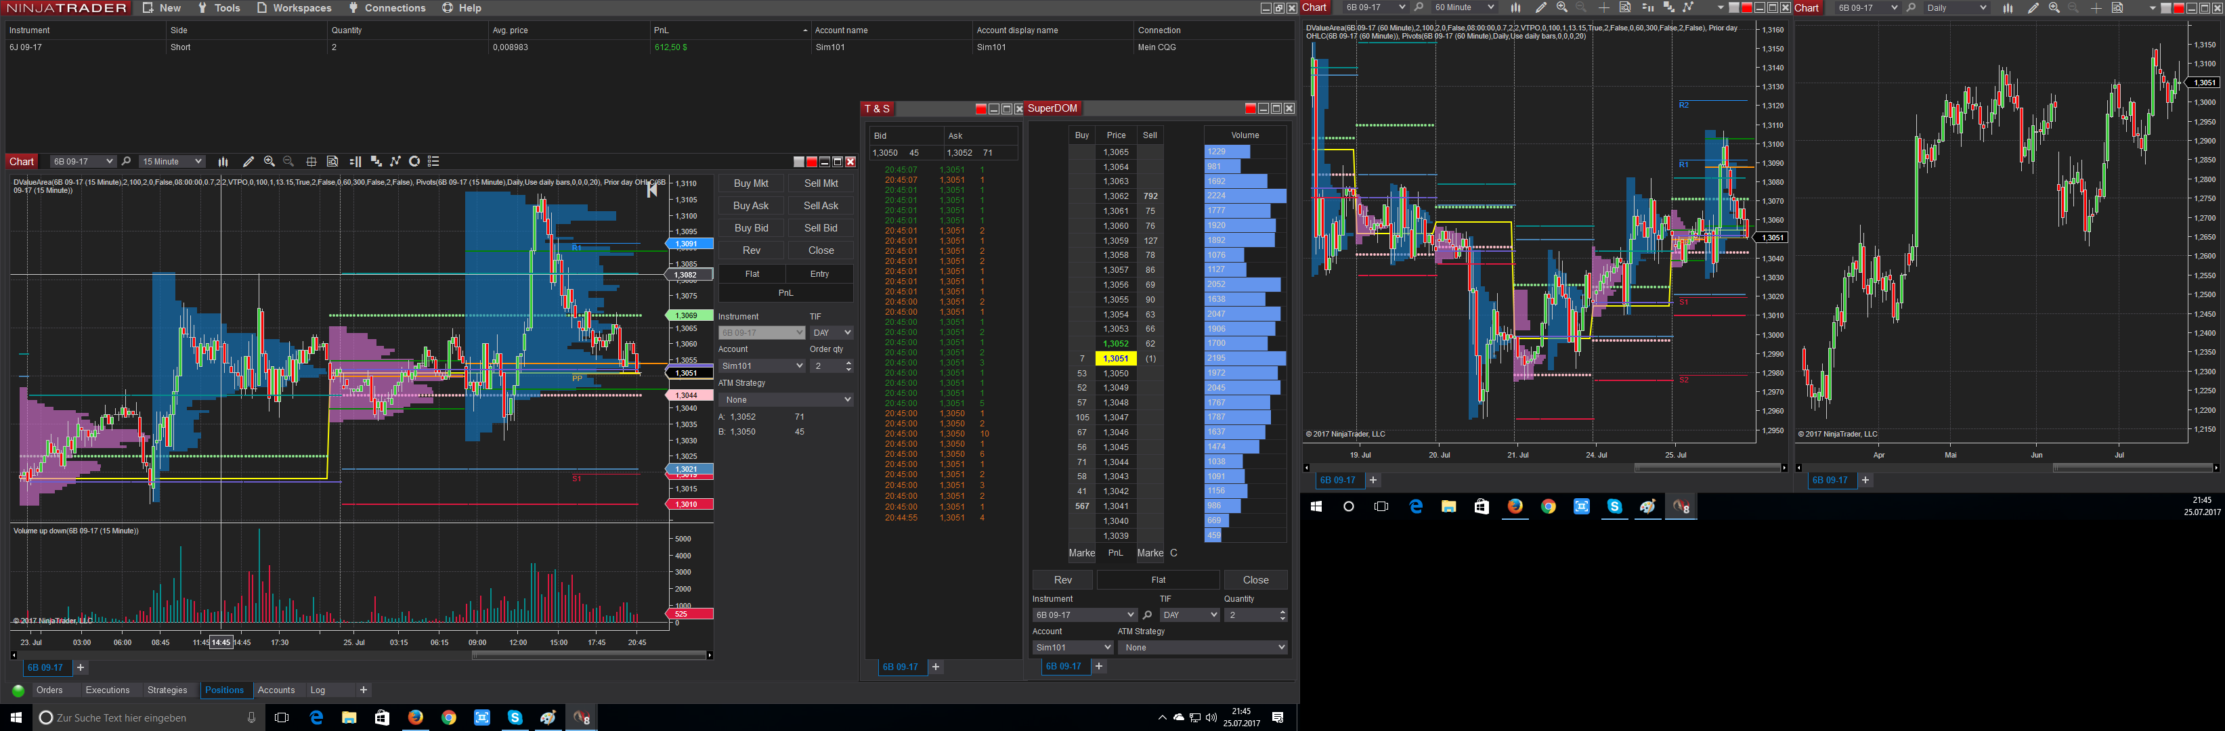Show data box in the Daily chart
Viewport: 2225px width, 731px height.
pyautogui.click(x=2117, y=7)
